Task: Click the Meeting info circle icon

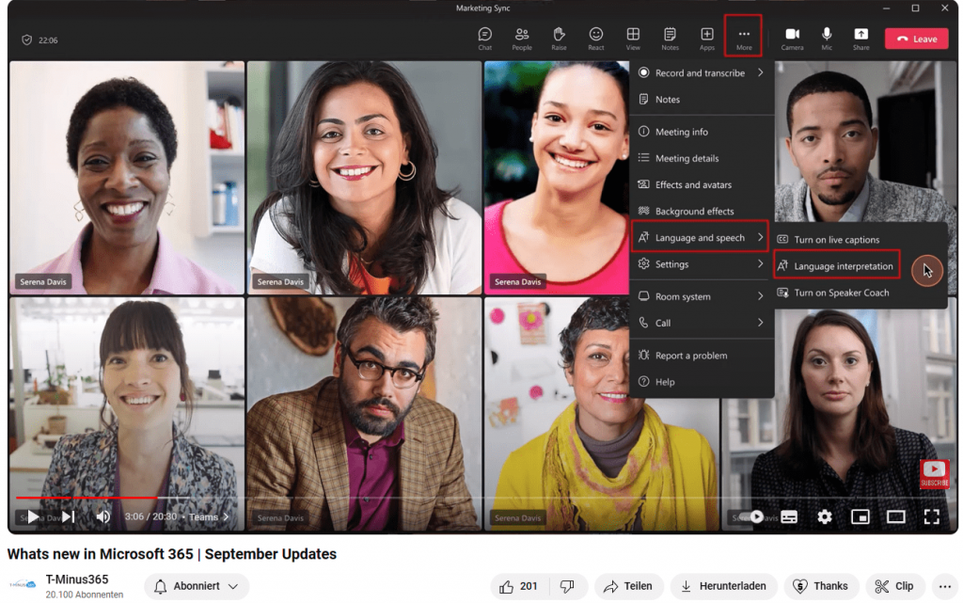Action: [643, 132]
